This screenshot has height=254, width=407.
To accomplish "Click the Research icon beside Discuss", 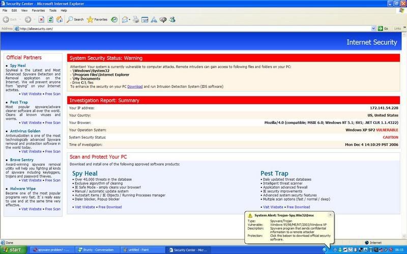I will click(154, 19).
